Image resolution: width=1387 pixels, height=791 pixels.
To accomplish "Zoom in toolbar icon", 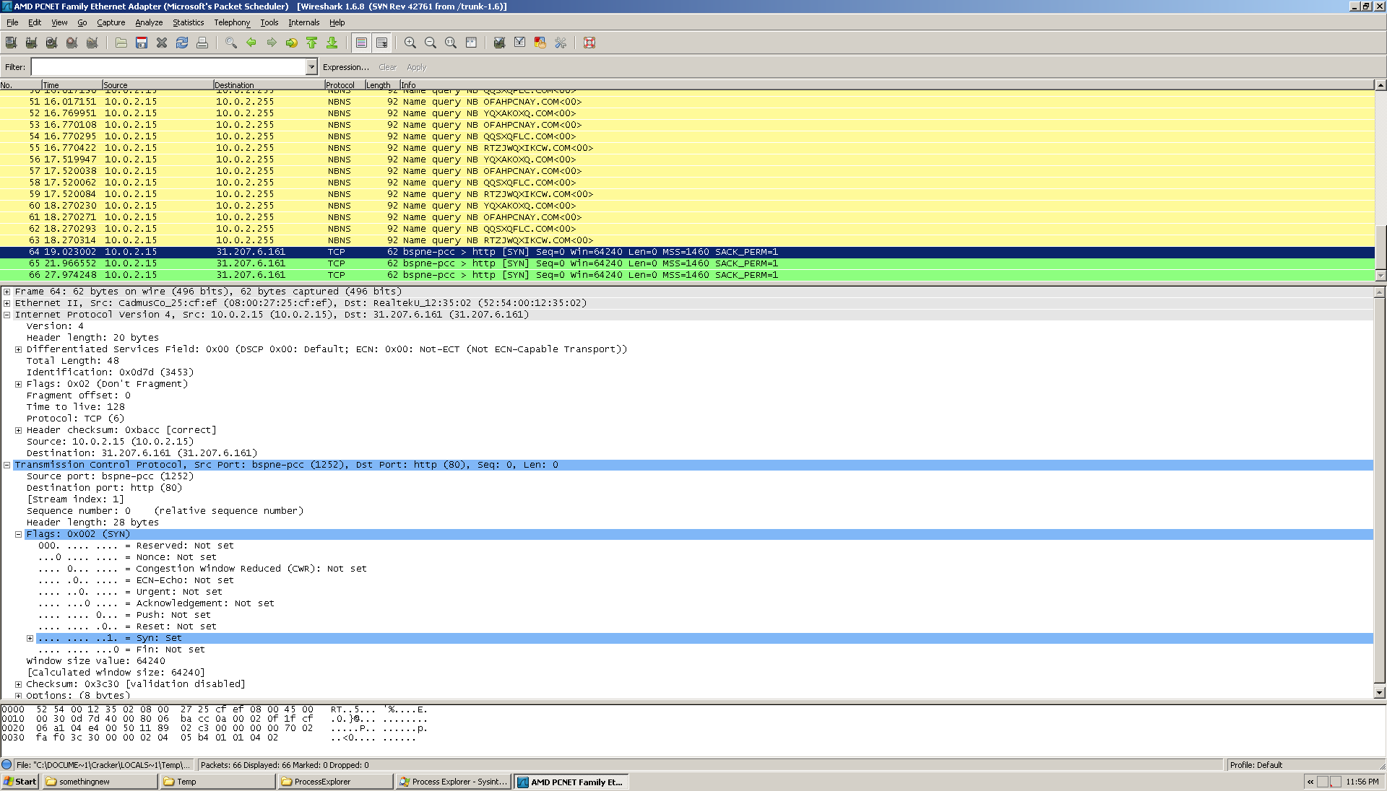I will point(410,43).
